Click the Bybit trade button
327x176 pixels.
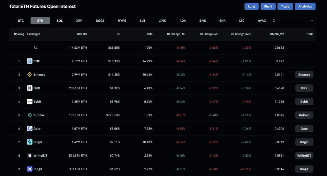pyautogui.click(x=304, y=102)
